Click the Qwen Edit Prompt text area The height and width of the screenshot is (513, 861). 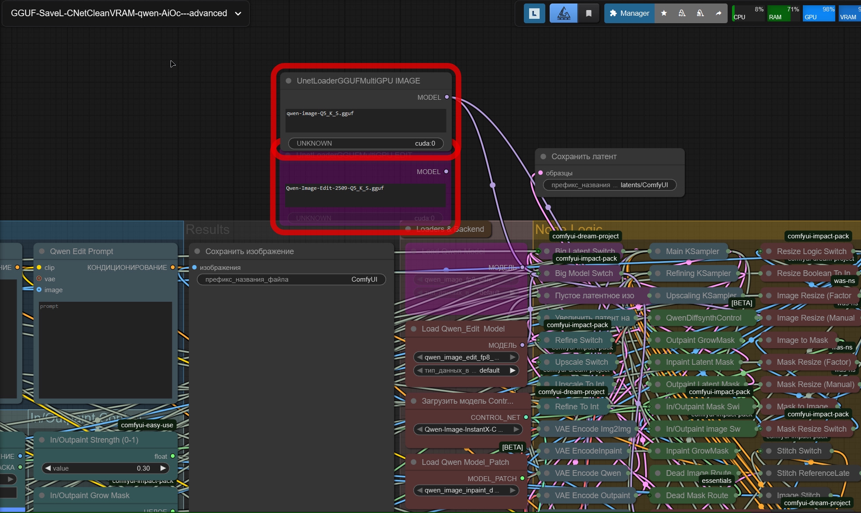105,350
